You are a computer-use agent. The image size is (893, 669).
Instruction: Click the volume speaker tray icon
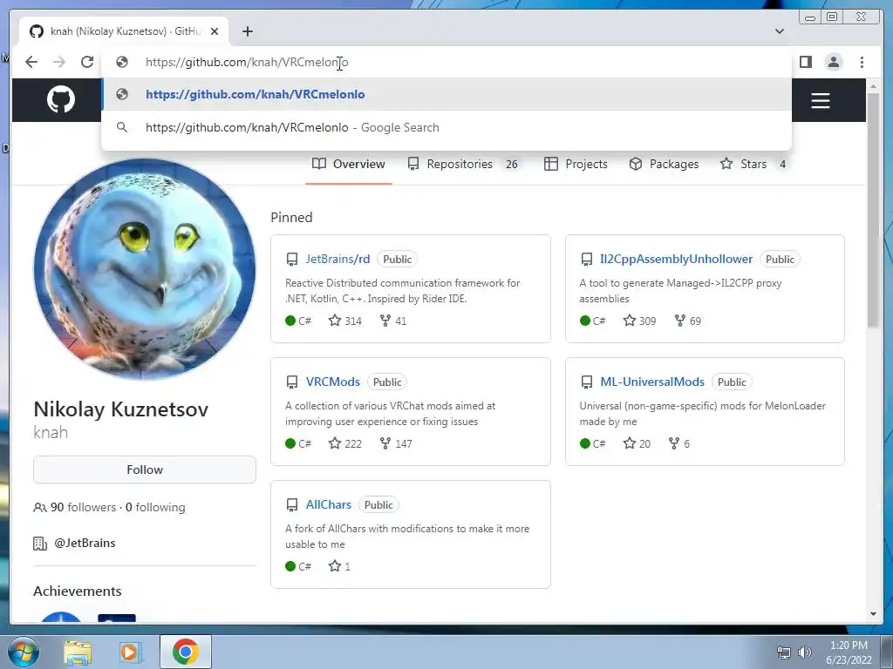coord(805,652)
